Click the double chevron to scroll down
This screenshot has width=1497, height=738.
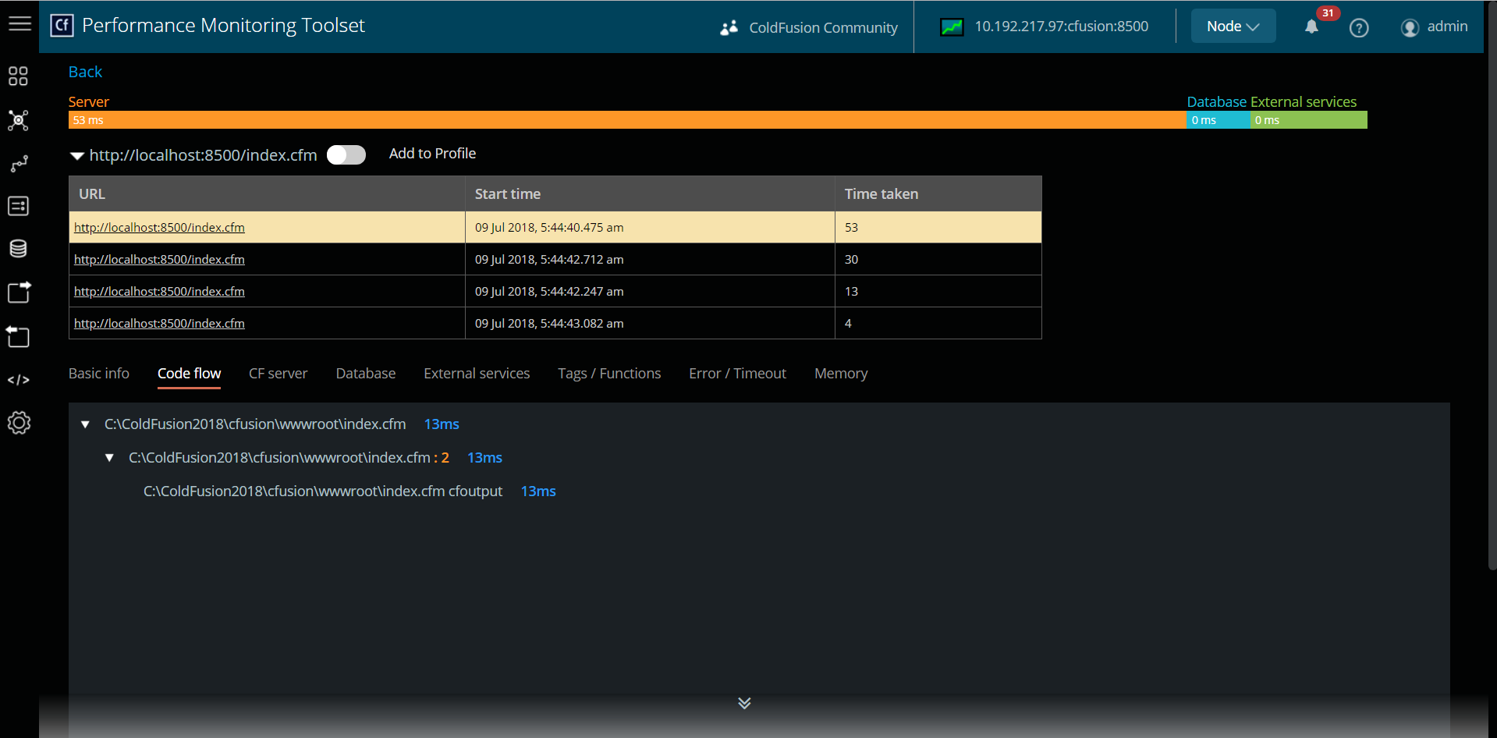[x=744, y=703]
